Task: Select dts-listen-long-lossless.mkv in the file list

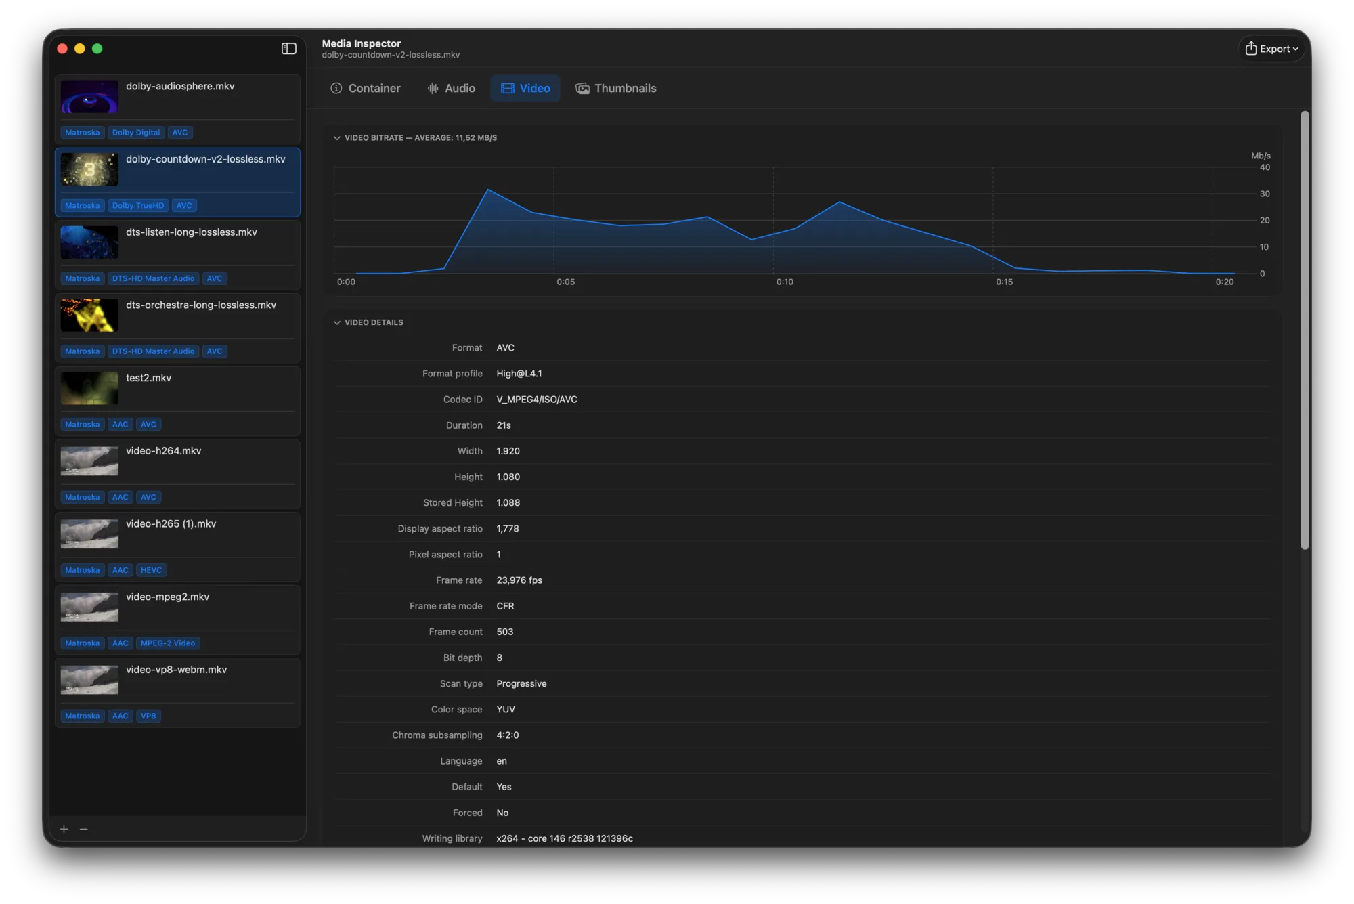Action: click(178, 255)
